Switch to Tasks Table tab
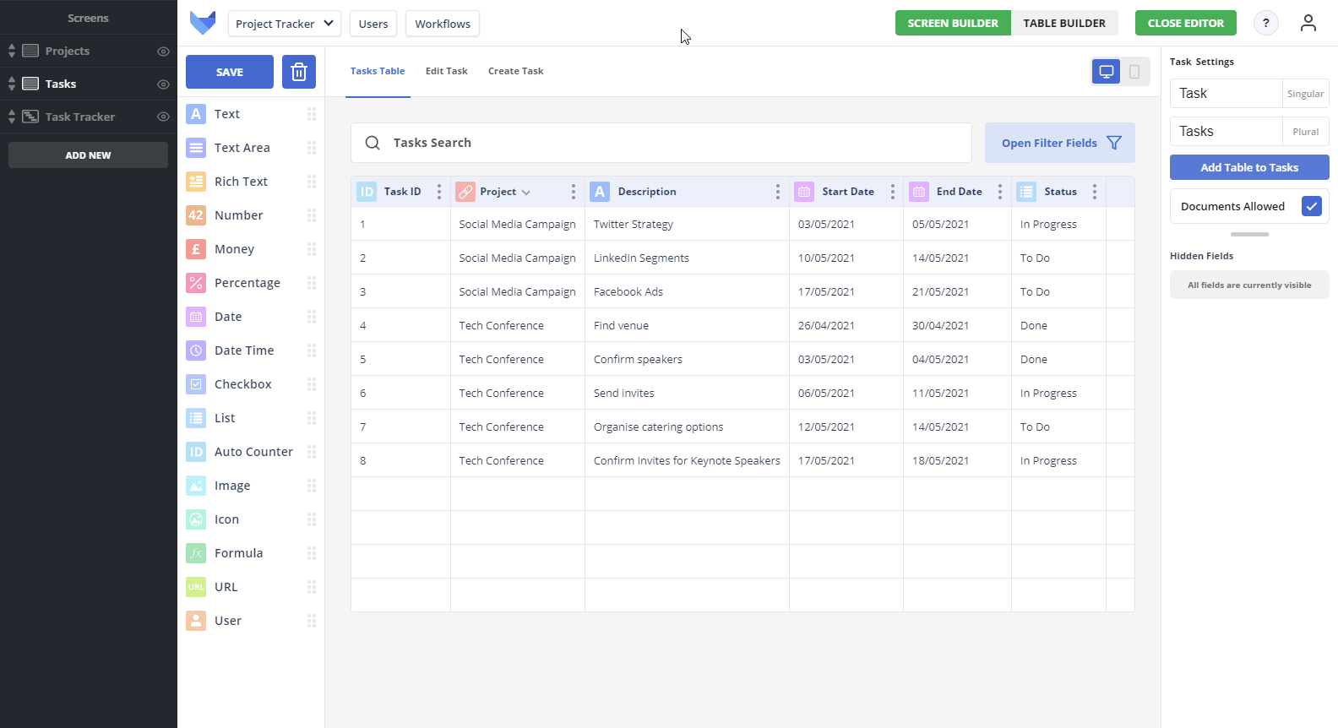This screenshot has height=728, width=1338. coord(378,71)
